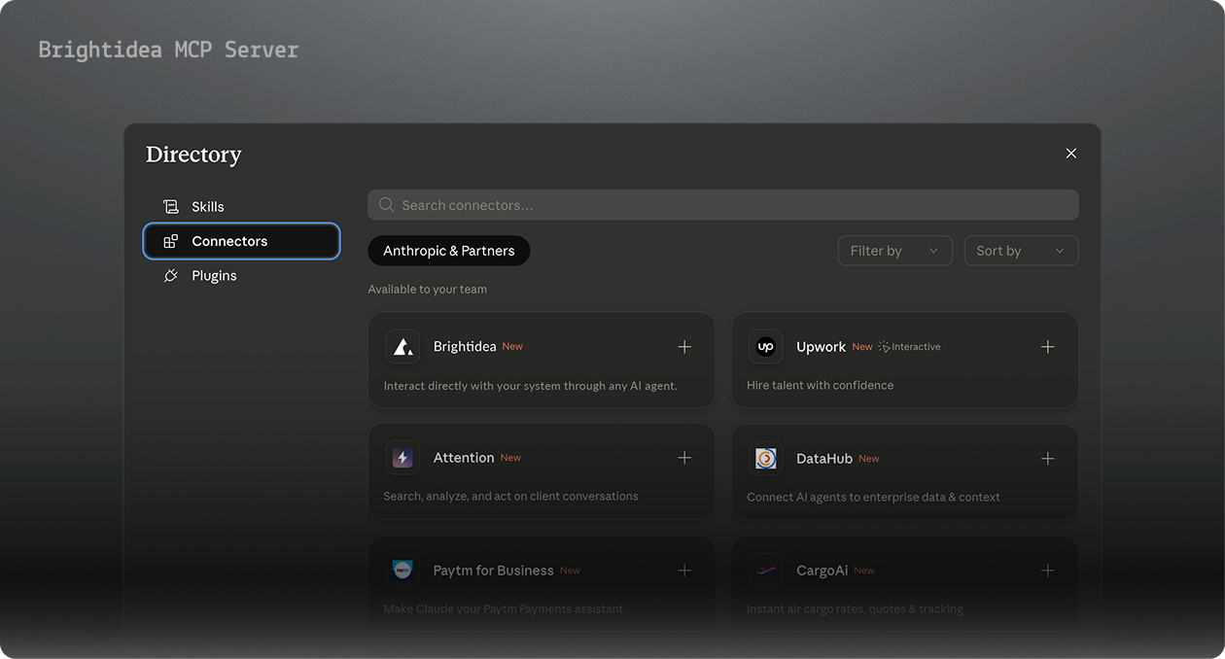Add the DataHub connector with plus
This screenshot has width=1225, height=659.
[x=1047, y=458]
